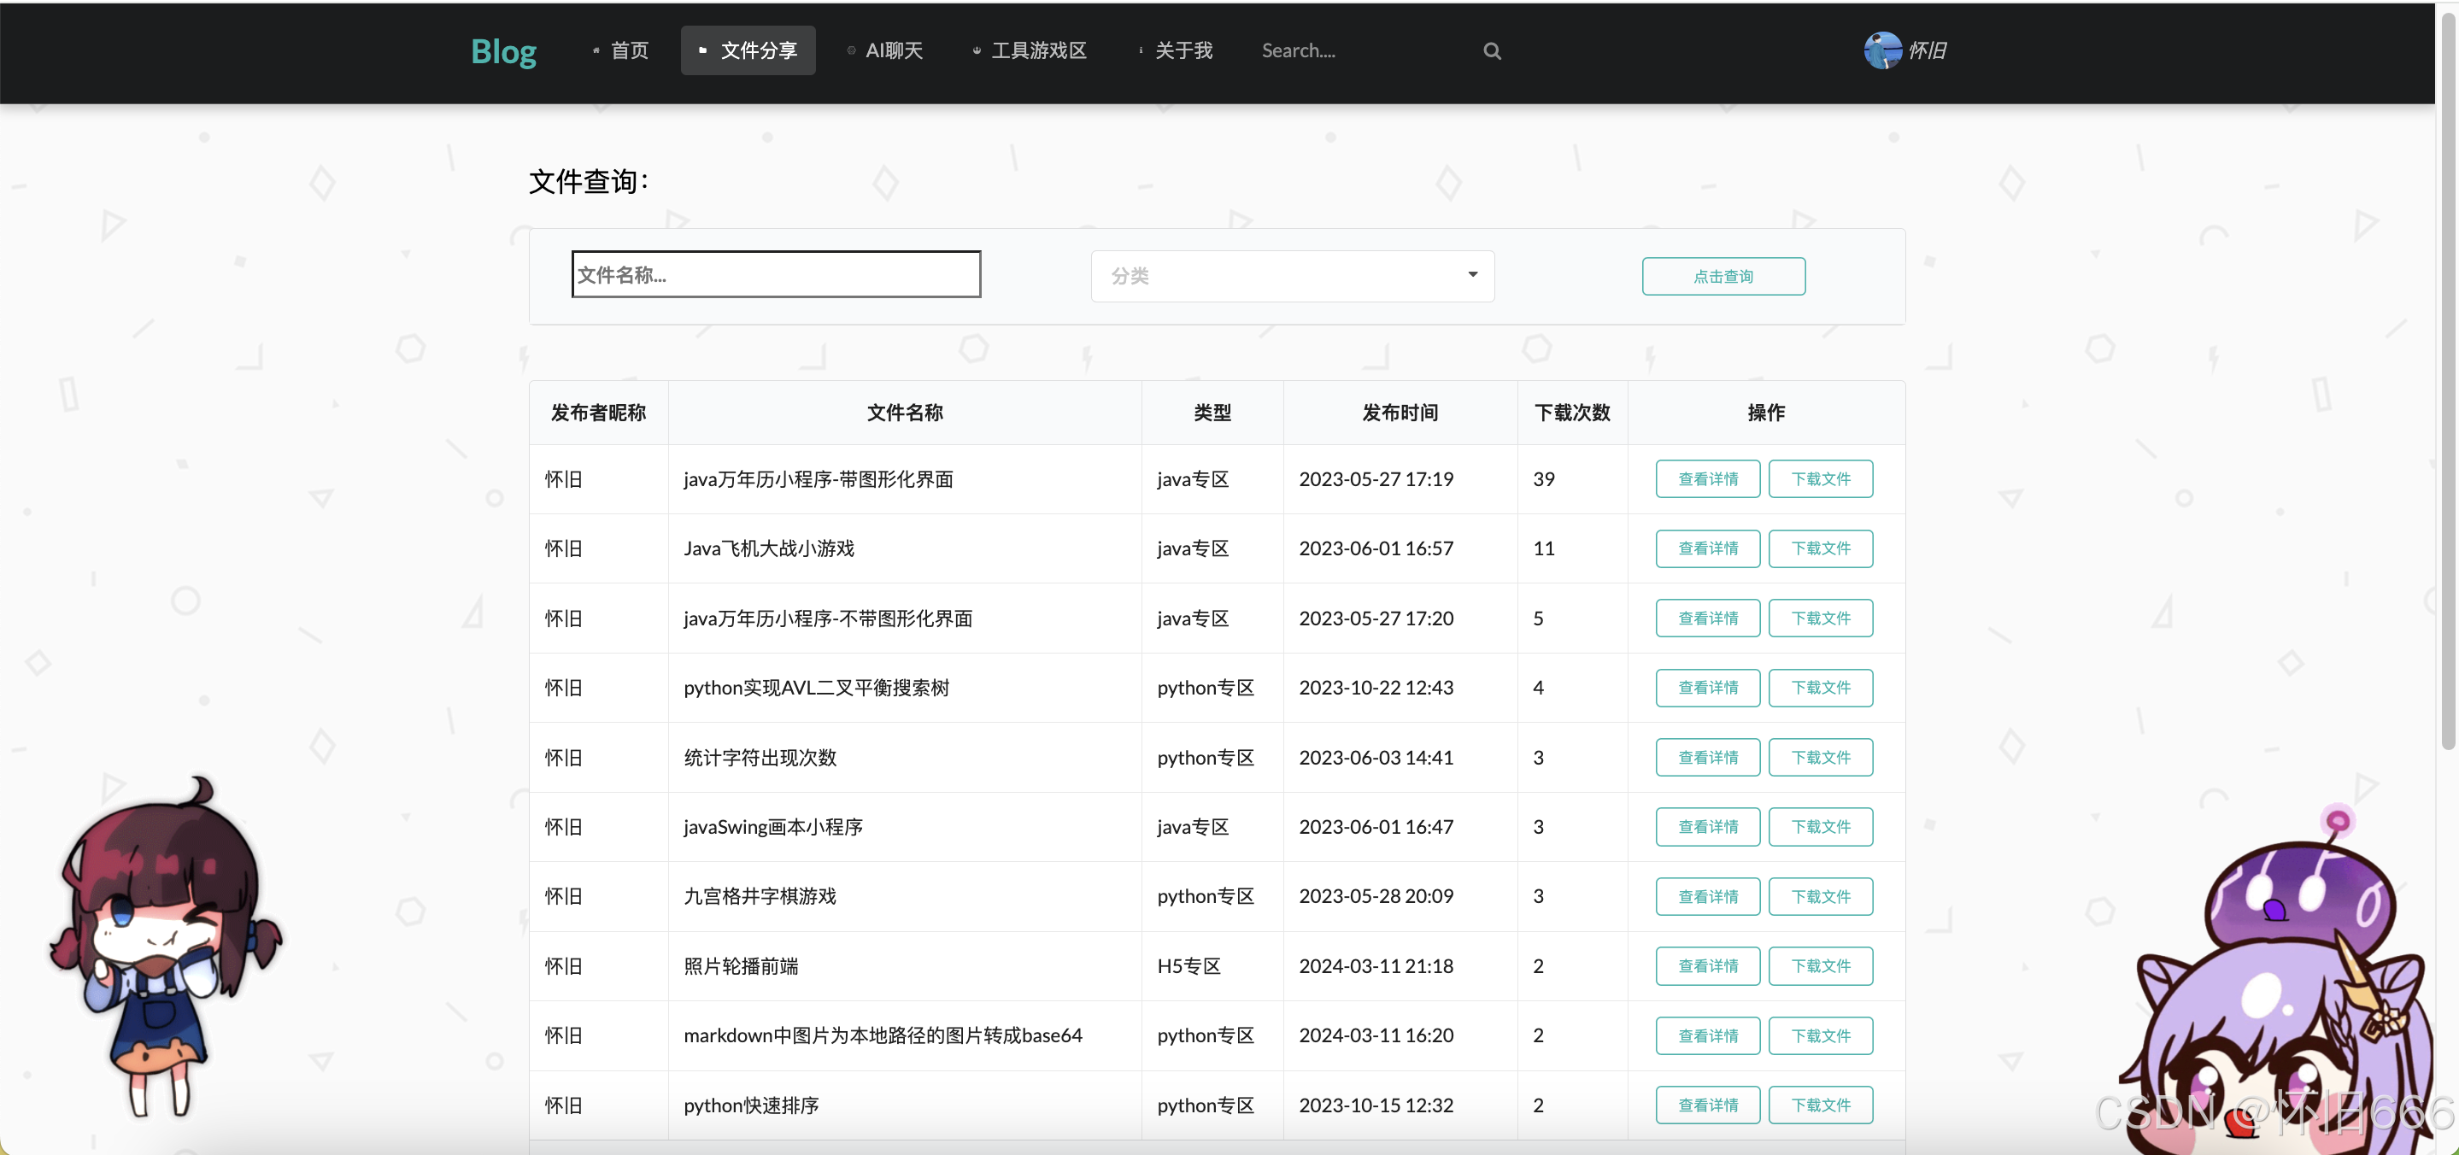Screen dimensions: 2459x1155
Task: Click the navbar Search box
Action: (x=1365, y=51)
